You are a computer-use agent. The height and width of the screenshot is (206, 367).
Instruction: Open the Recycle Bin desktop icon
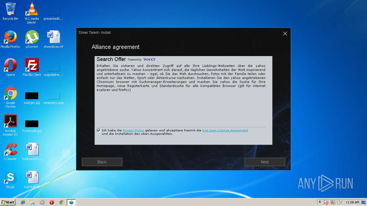(10, 11)
